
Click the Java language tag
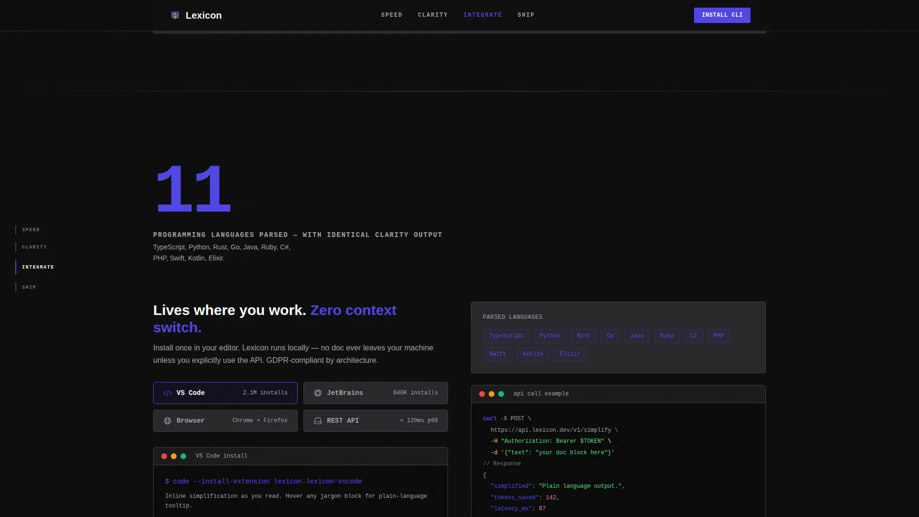637,336
